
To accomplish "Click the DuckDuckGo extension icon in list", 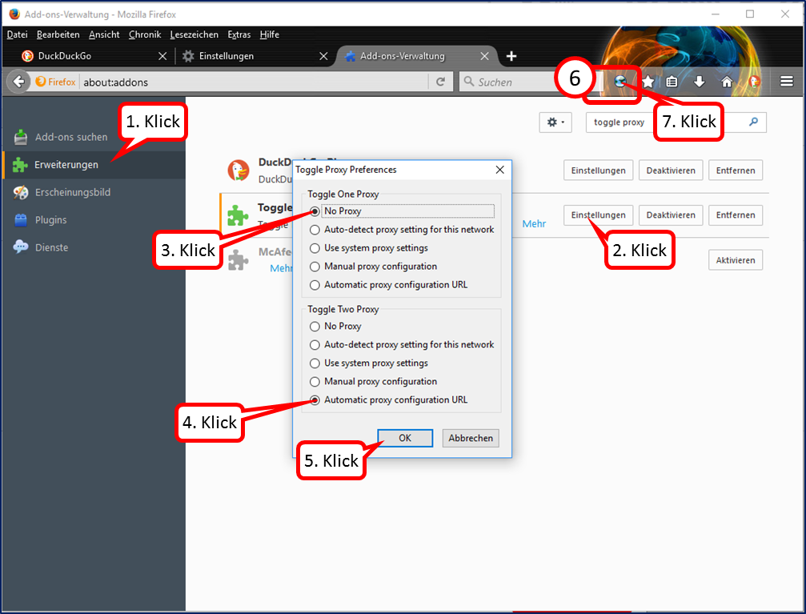I will pos(239,170).
